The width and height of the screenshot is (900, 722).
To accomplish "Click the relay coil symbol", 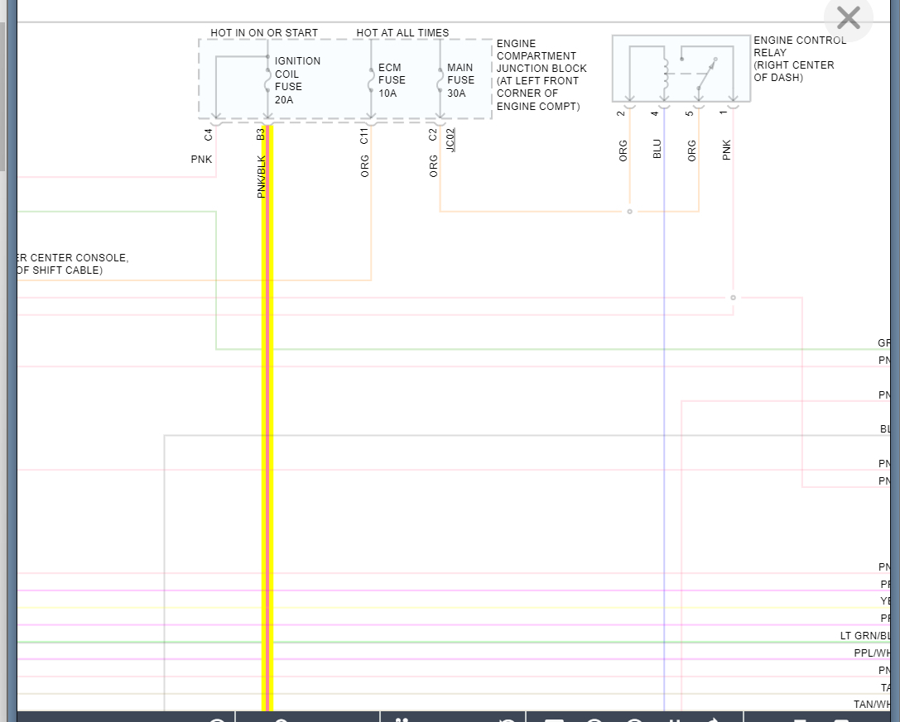I will 666,74.
